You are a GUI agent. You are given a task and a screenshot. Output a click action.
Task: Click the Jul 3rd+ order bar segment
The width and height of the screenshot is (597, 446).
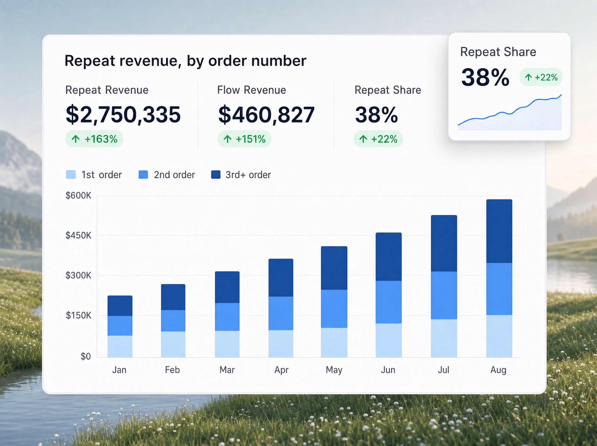pyautogui.click(x=444, y=243)
